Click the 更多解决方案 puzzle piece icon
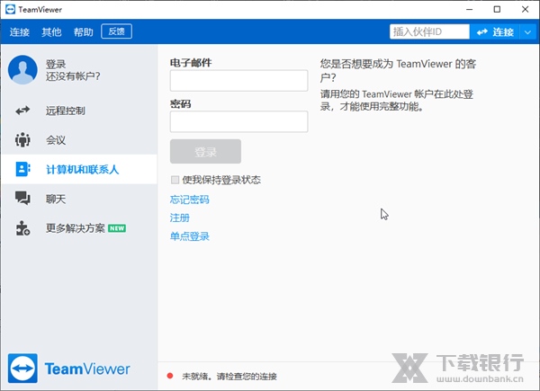The image size is (540, 391). [22, 228]
